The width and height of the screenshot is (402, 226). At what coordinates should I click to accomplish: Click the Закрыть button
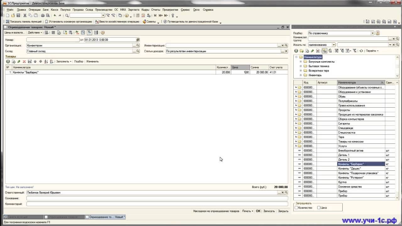tap(283, 211)
